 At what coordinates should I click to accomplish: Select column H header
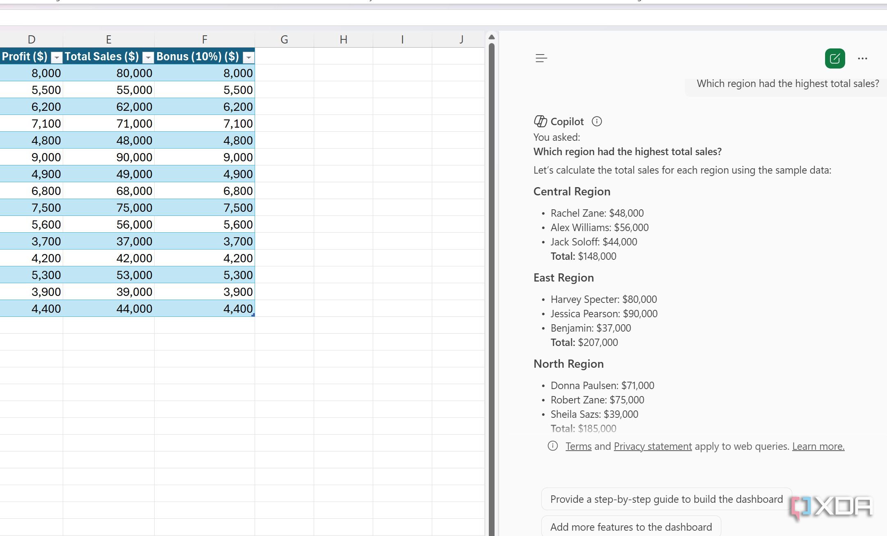(x=344, y=39)
